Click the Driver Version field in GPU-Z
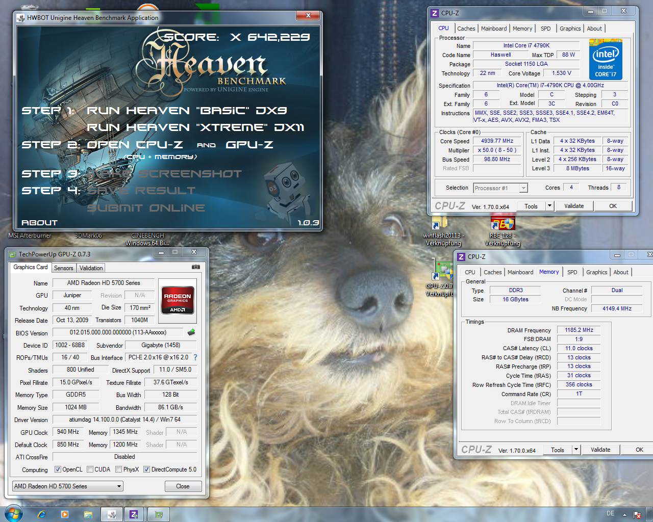Image resolution: width=653 pixels, height=522 pixels. [125, 420]
